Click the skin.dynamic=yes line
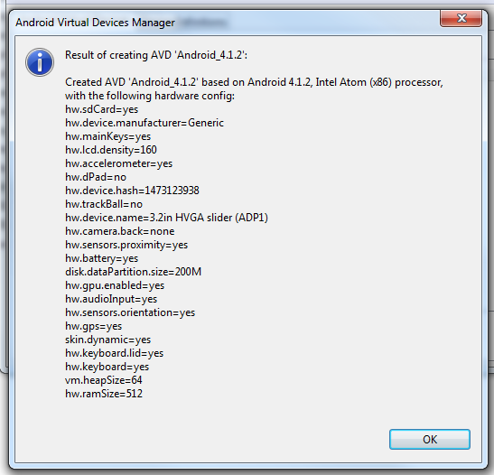This screenshot has width=494, height=475. point(107,340)
